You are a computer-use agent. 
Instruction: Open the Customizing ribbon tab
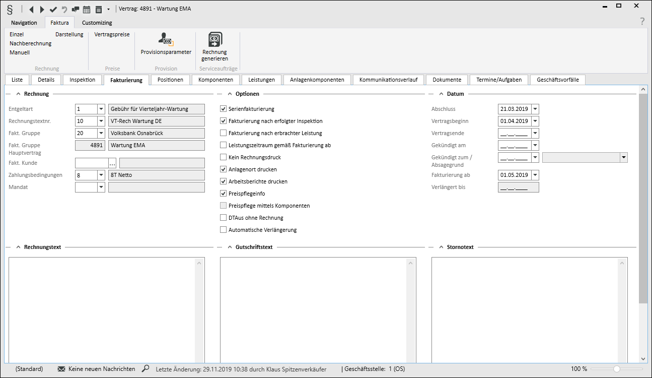pyautogui.click(x=97, y=23)
